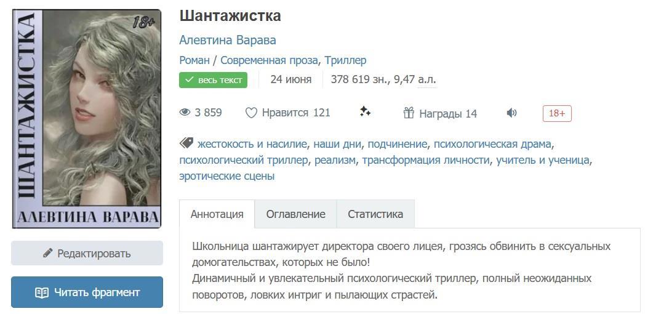Open the Оглавление tab

[x=295, y=214]
